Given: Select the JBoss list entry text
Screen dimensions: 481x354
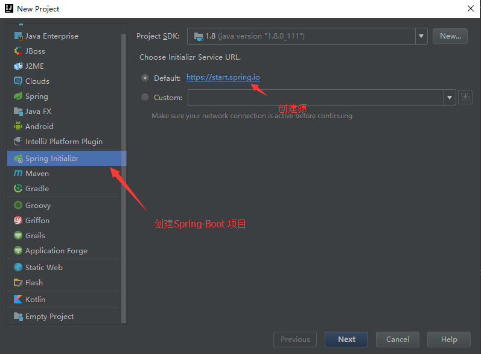Looking at the screenshot, I should (x=35, y=51).
